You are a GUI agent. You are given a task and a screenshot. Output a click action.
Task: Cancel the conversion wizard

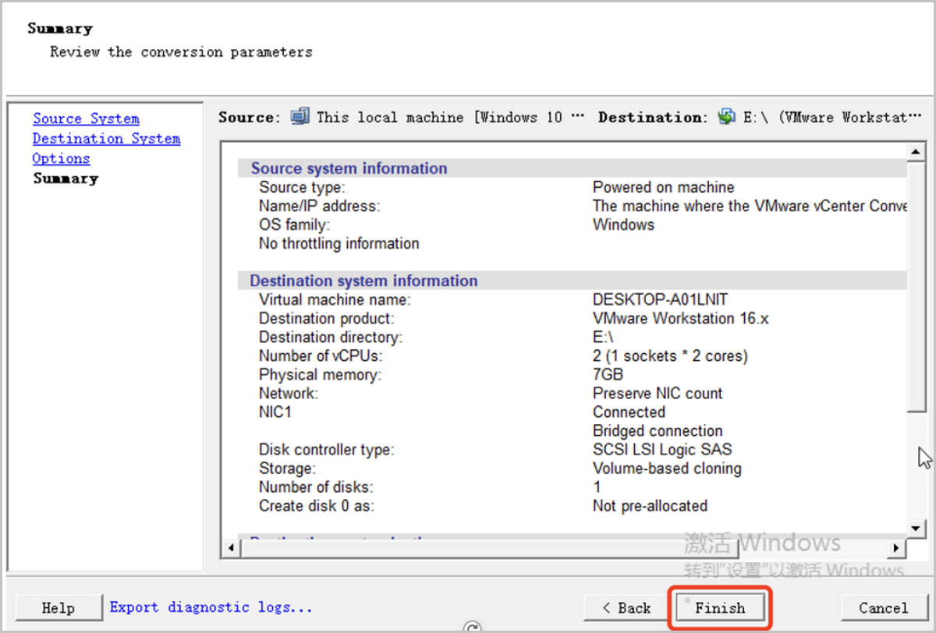tap(883, 608)
